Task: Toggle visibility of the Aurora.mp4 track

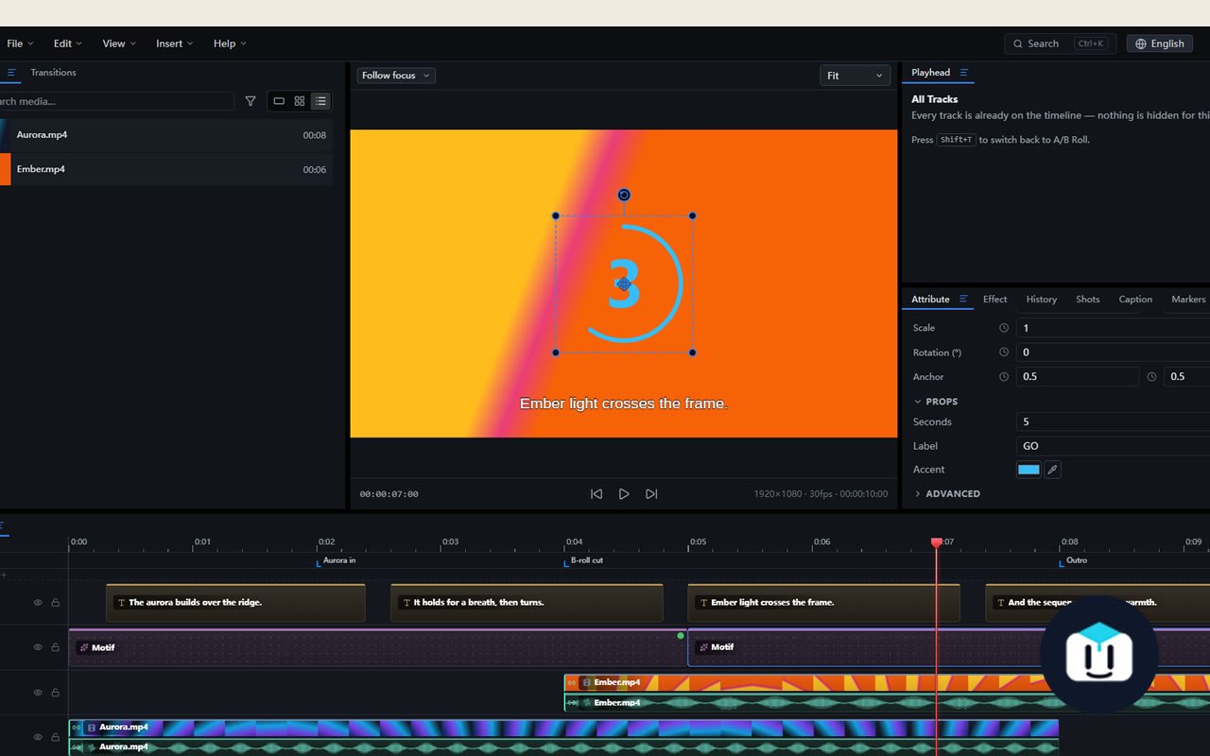Action: (x=38, y=737)
